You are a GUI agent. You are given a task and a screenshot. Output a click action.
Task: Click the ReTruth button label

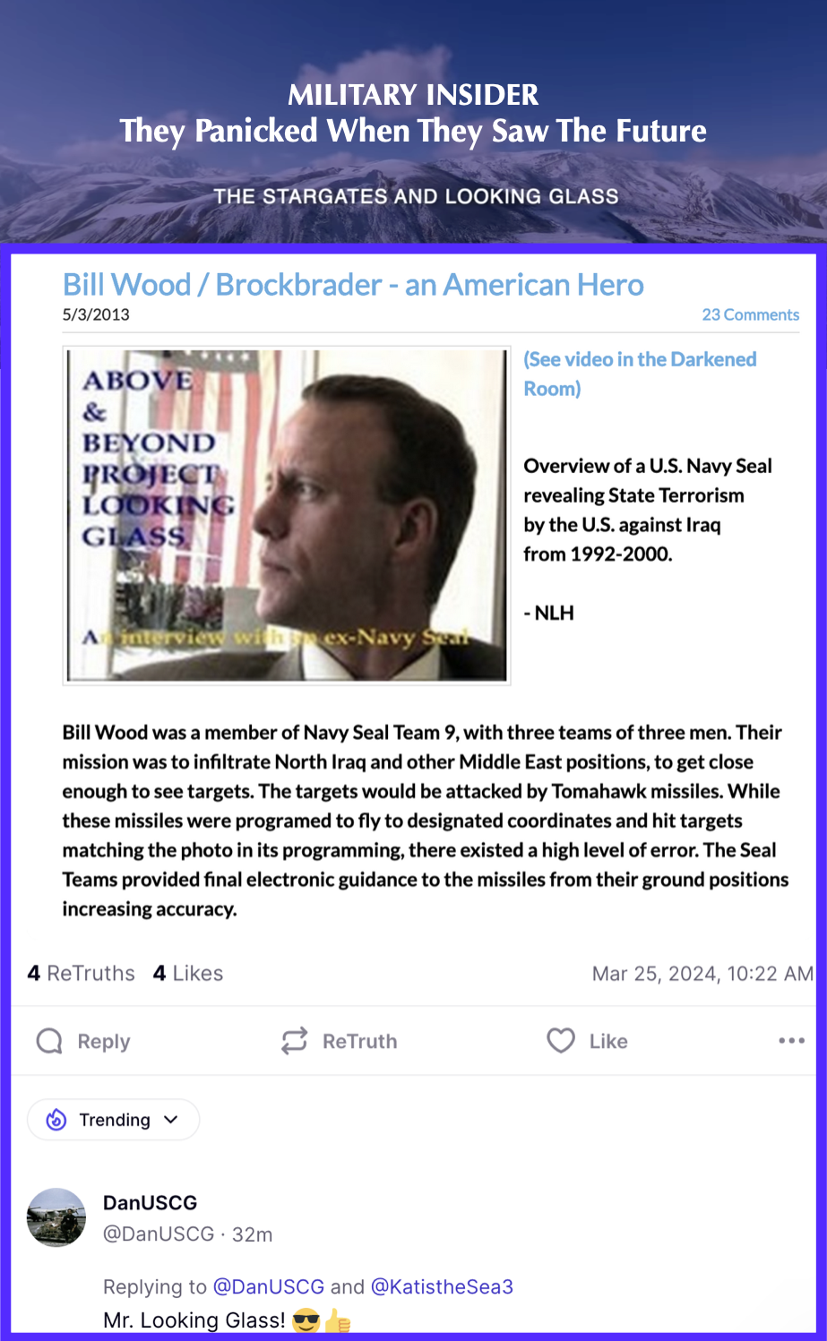point(359,1042)
